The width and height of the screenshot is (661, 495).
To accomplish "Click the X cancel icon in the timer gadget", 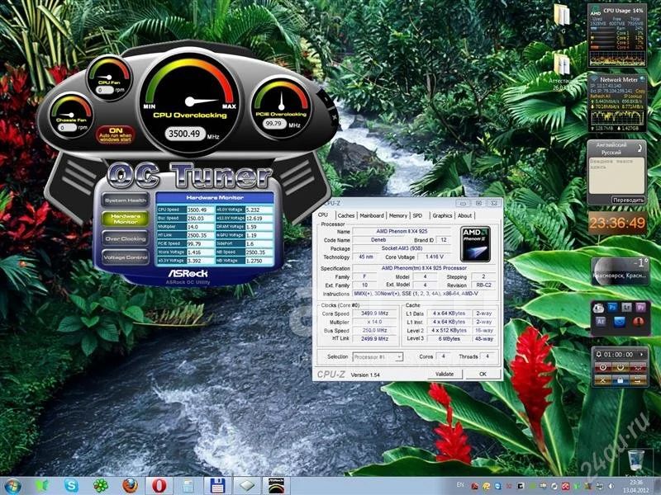I will pos(603,380).
